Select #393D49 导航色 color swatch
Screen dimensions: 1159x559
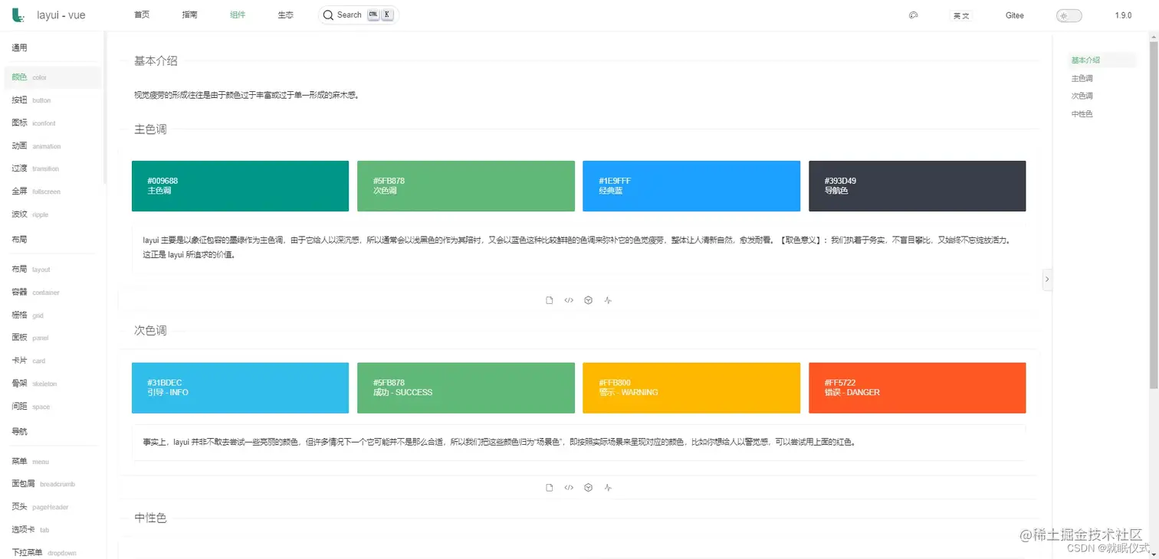click(917, 186)
